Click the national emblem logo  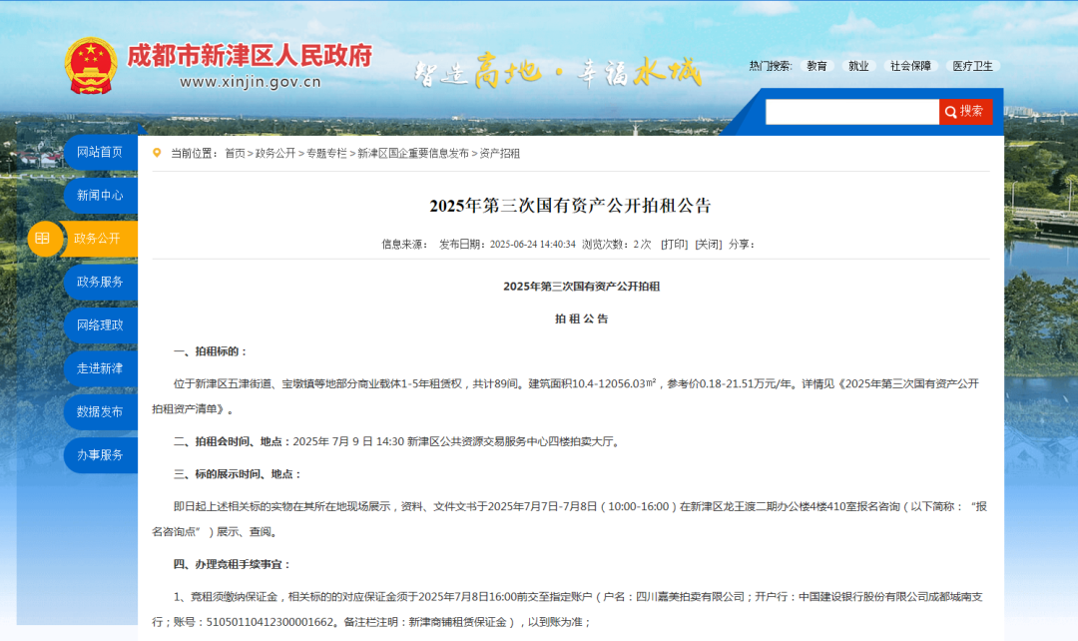[91, 66]
